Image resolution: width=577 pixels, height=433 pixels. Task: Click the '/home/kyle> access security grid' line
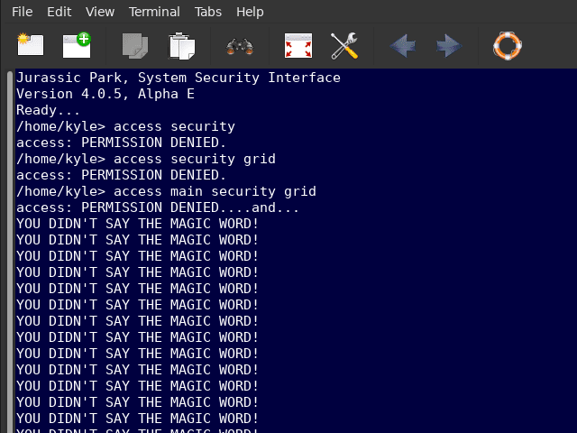(146, 159)
